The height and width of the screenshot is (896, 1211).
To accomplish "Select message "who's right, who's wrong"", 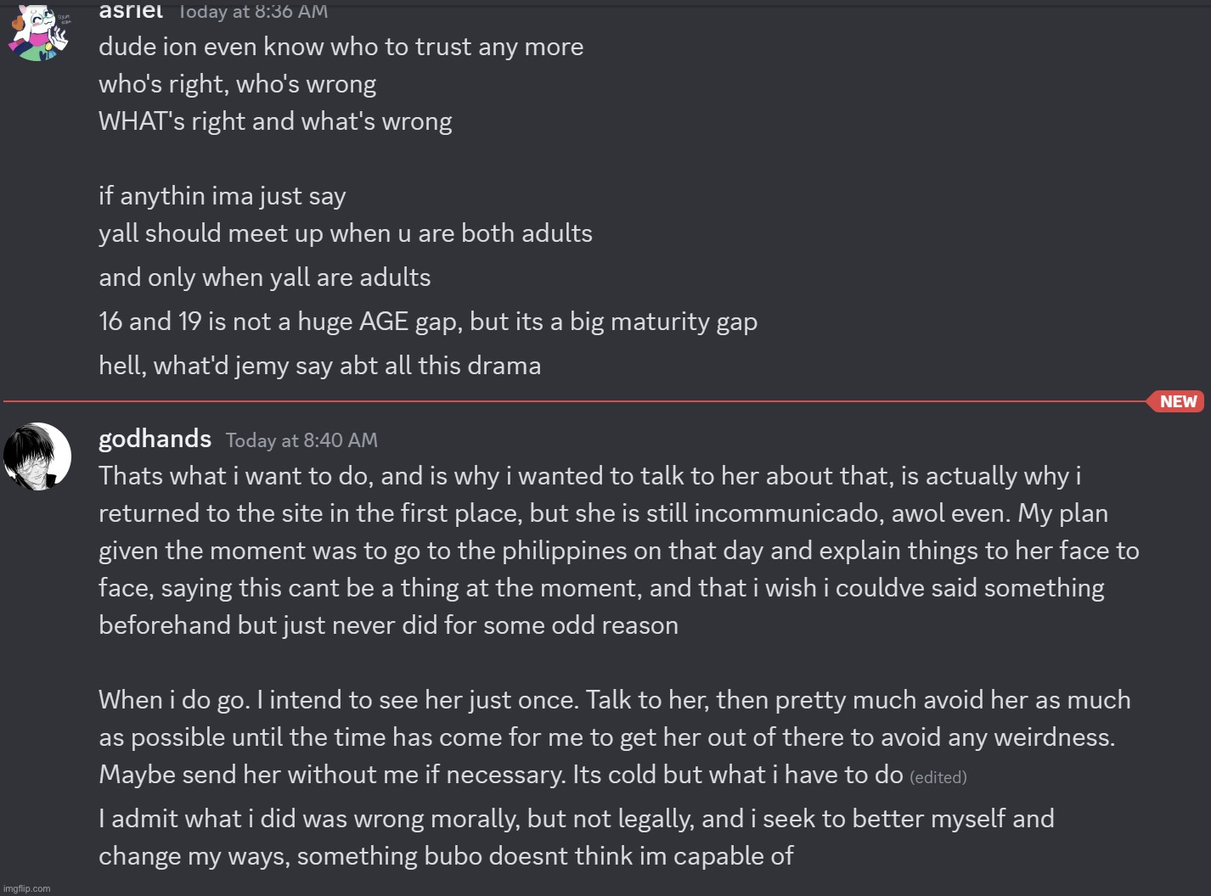I will point(237,84).
